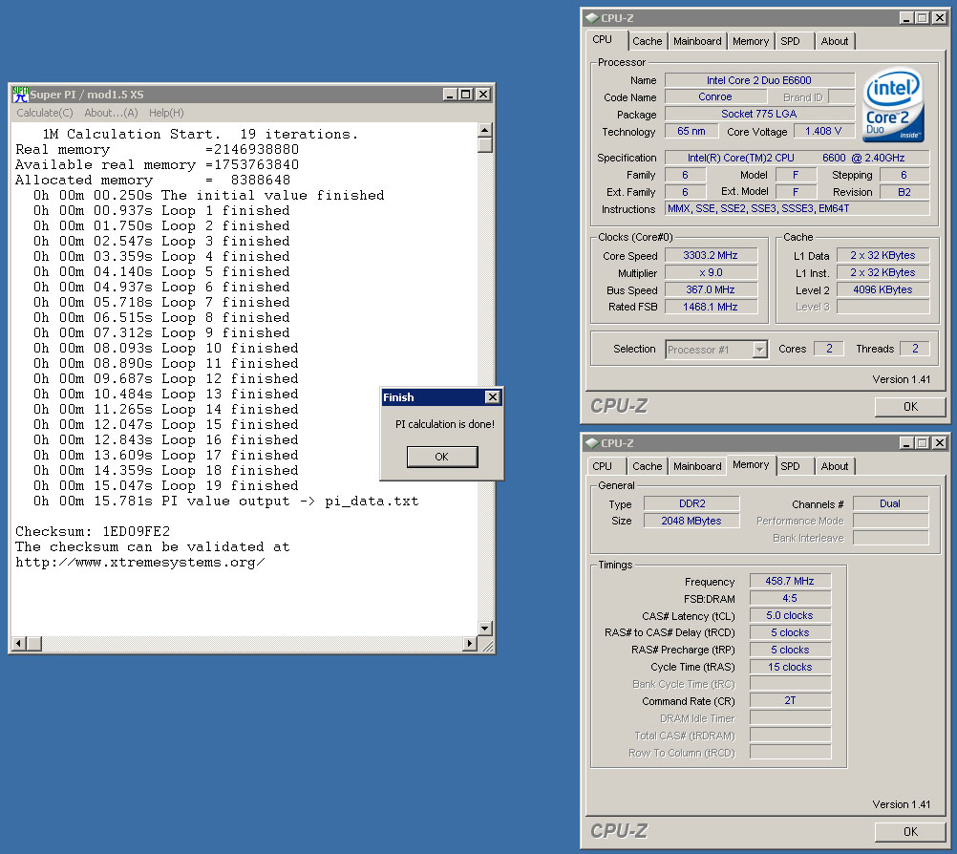This screenshot has width=957, height=854.
Task: Click the PI value output pi_data.txt line
Action: 225,502
